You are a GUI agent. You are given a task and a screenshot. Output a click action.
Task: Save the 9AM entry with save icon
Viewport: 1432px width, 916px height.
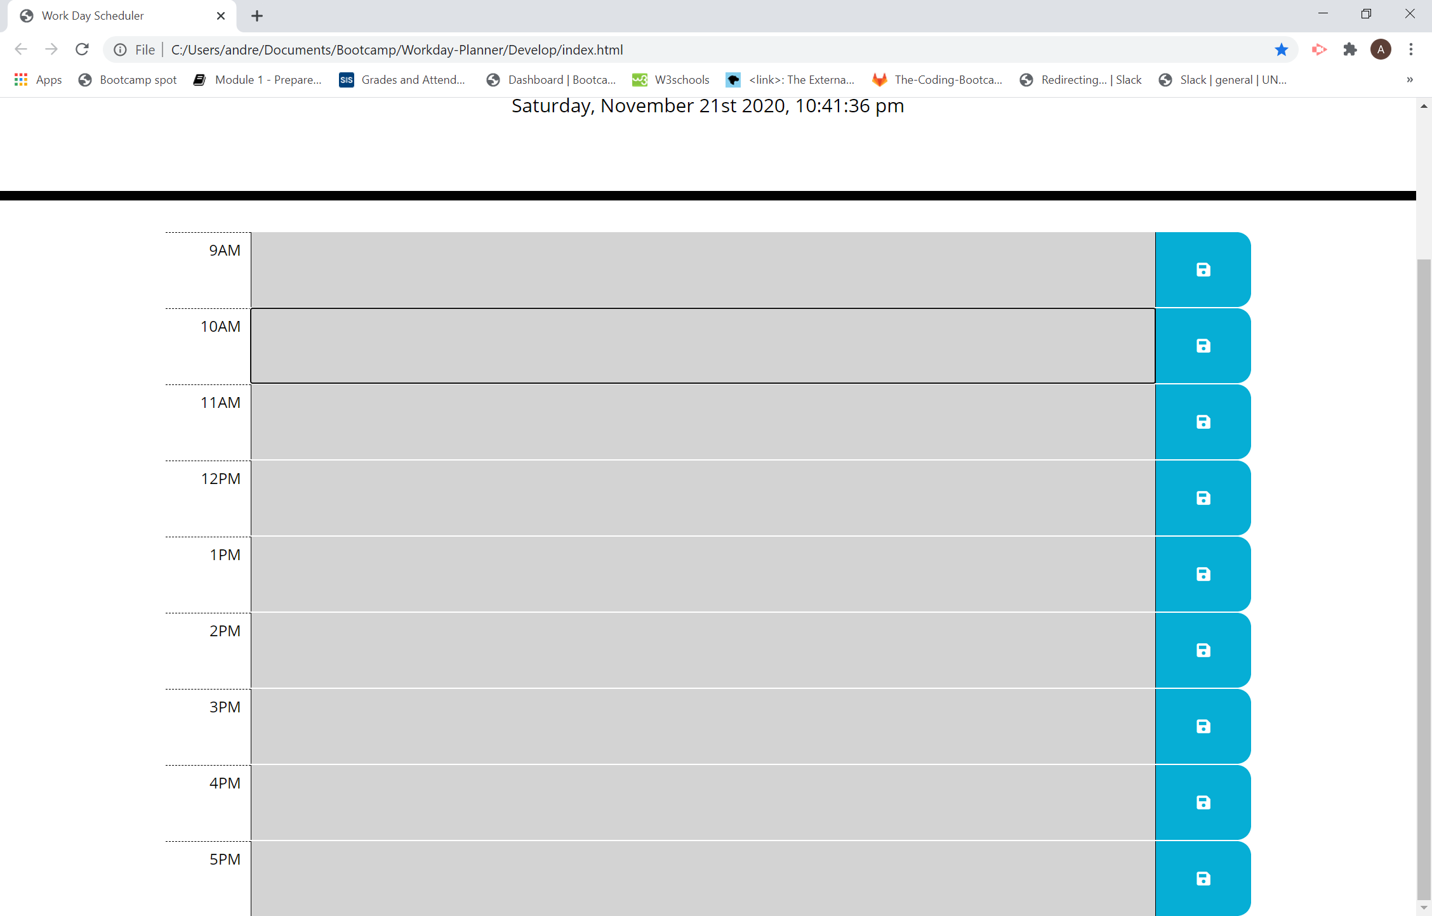[x=1203, y=270]
